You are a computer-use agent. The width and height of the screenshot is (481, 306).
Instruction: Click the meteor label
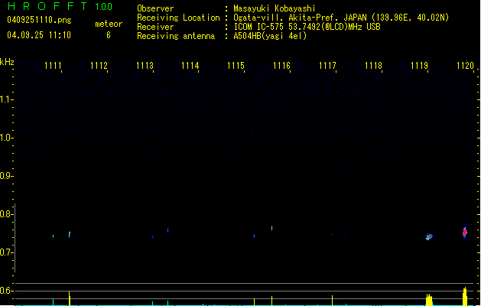click(x=109, y=24)
